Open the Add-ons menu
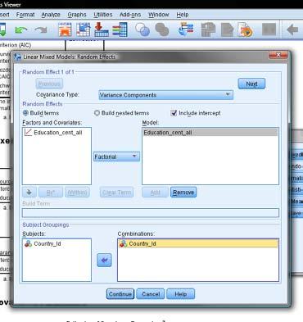This screenshot has height=322, width=303. [130, 15]
